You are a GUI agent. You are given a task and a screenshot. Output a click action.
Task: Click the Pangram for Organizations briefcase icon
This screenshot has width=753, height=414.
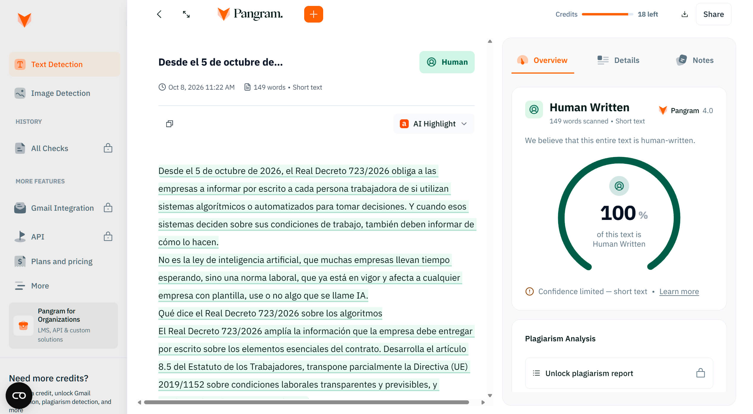pos(23,325)
